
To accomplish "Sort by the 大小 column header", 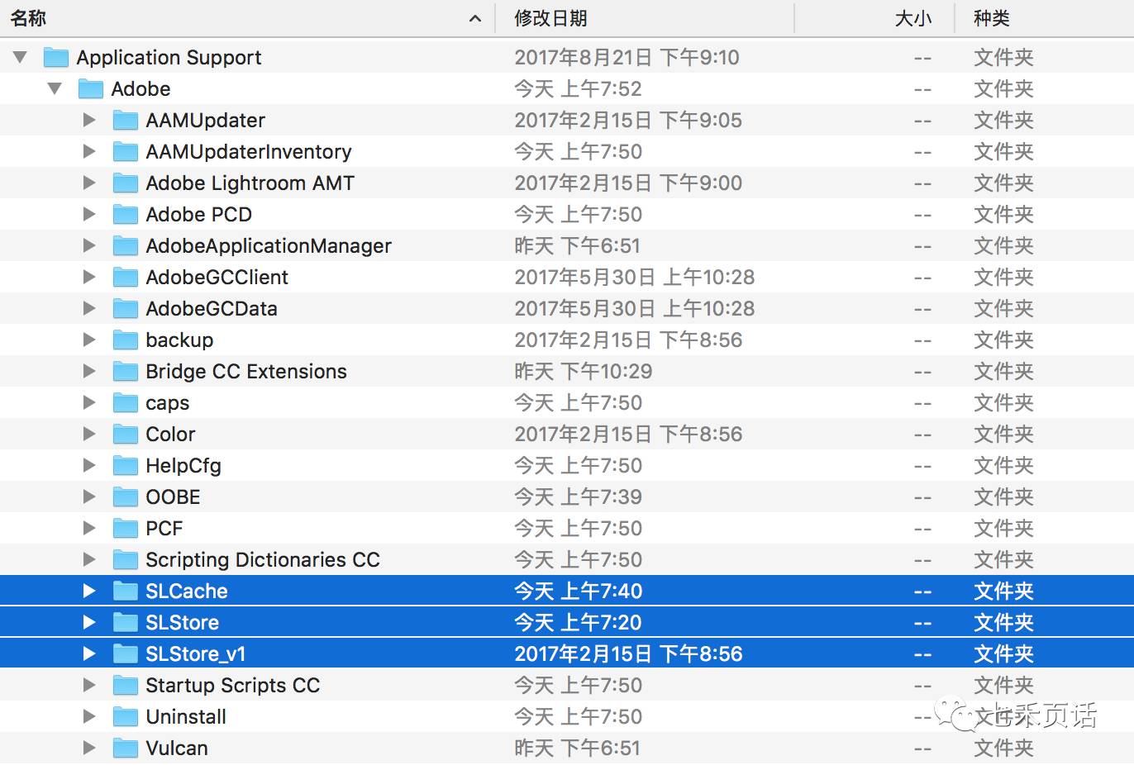I will (913, 18).
